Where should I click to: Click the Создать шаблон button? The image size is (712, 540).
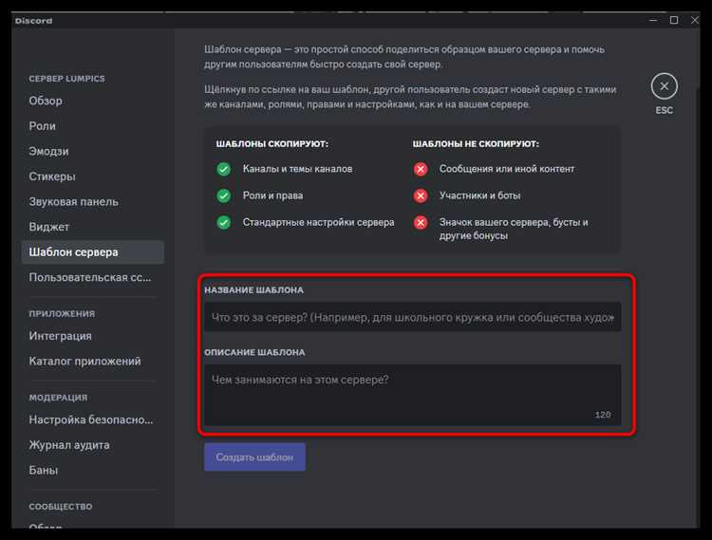tap(254, 456)
